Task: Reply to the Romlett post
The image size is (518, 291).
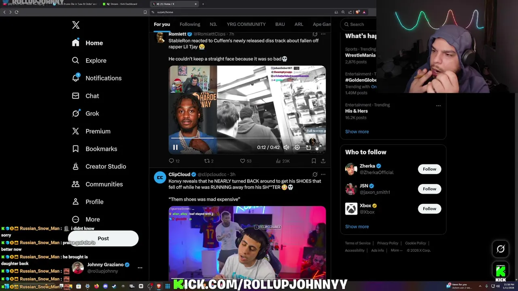Action: click(174, 161)
